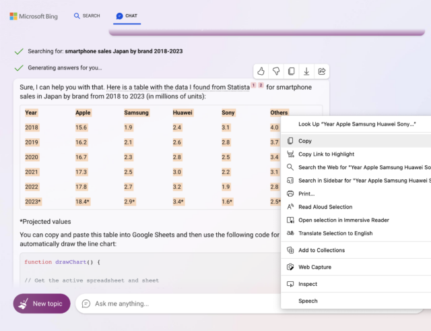Click the Others column header
Viewport: 431px width, 331px height.
click(x=279, y=113)
